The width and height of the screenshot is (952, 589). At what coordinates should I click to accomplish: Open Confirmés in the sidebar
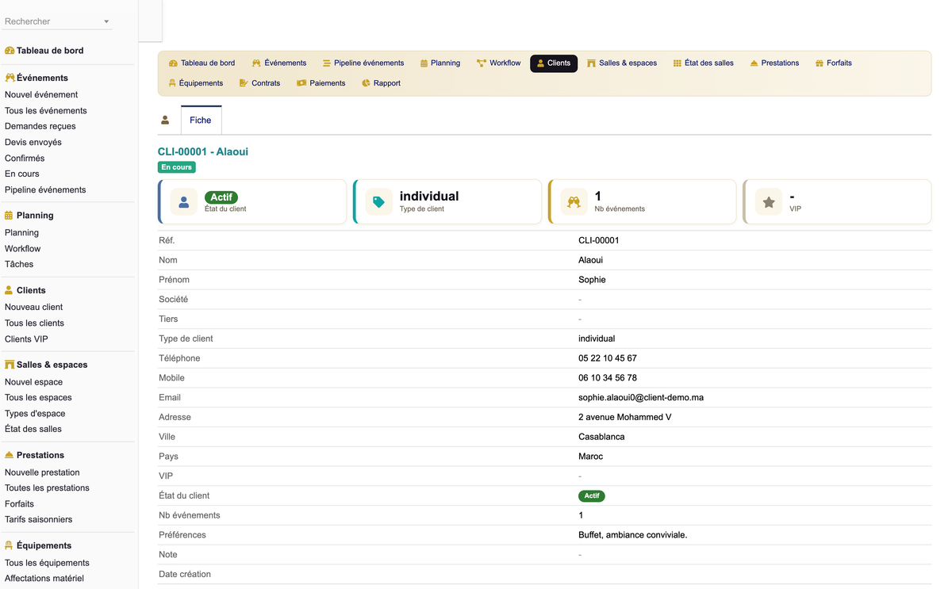[25, 158]
